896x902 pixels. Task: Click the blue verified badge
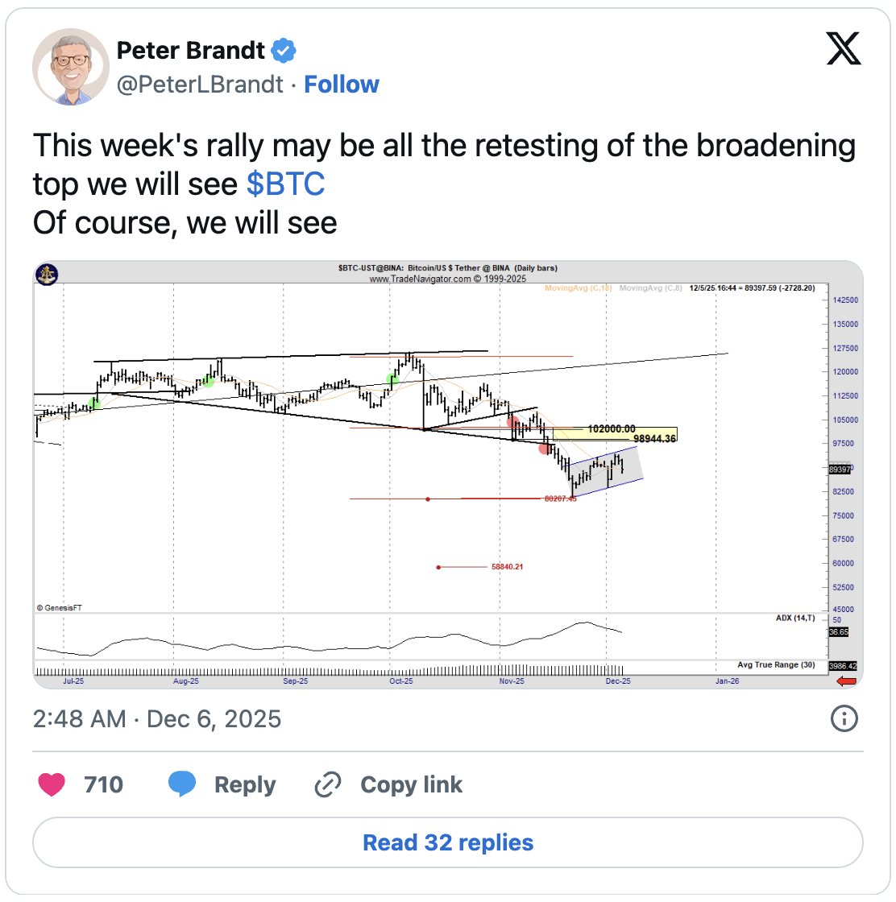(283, 51)
